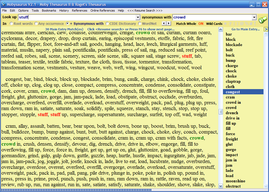Click the main entry list's scroll-up arrow
Screen dimensions: 269x192
pos(266,34)
